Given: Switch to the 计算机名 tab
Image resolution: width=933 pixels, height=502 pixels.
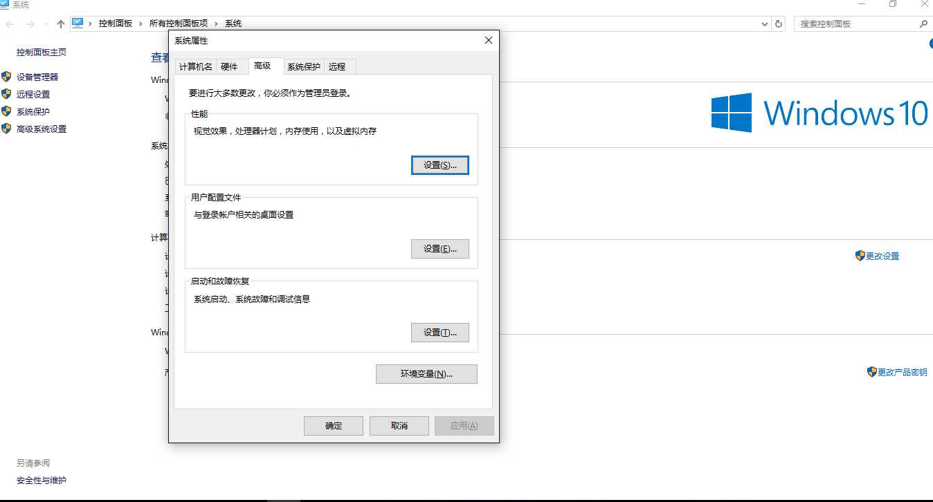Looking at the screenshot, I should pyautogui.click(x=196, y=66).
